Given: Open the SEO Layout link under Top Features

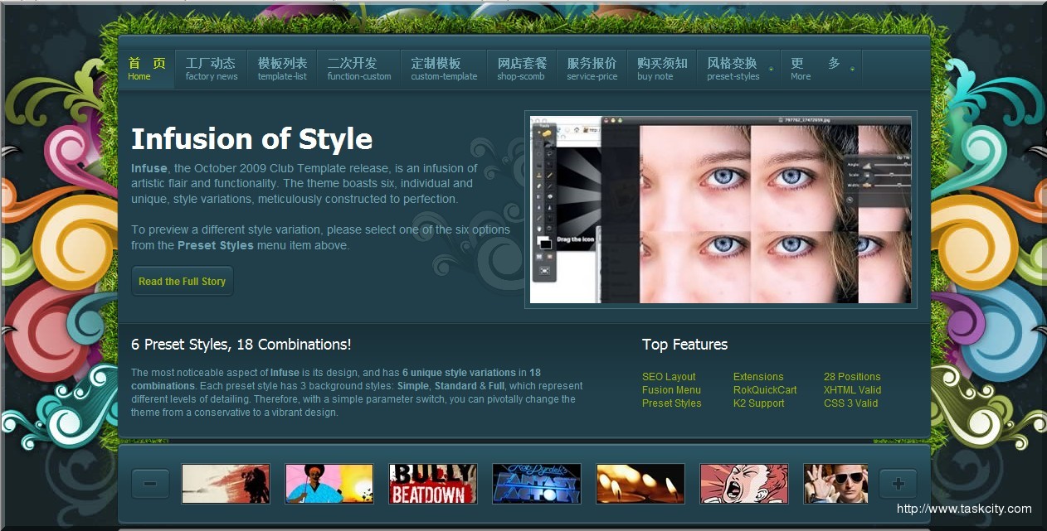Looking at the screenshot, I should [x=668, y=376].
